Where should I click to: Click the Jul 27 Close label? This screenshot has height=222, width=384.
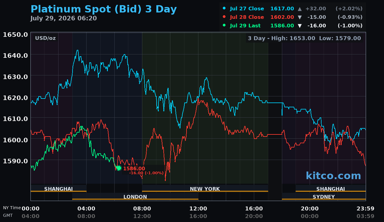point(247,9)
